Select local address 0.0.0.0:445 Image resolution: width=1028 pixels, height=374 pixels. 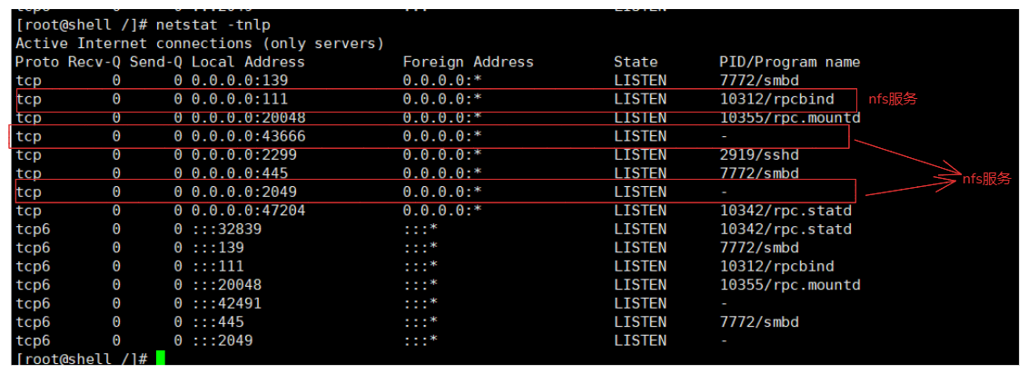240,173
